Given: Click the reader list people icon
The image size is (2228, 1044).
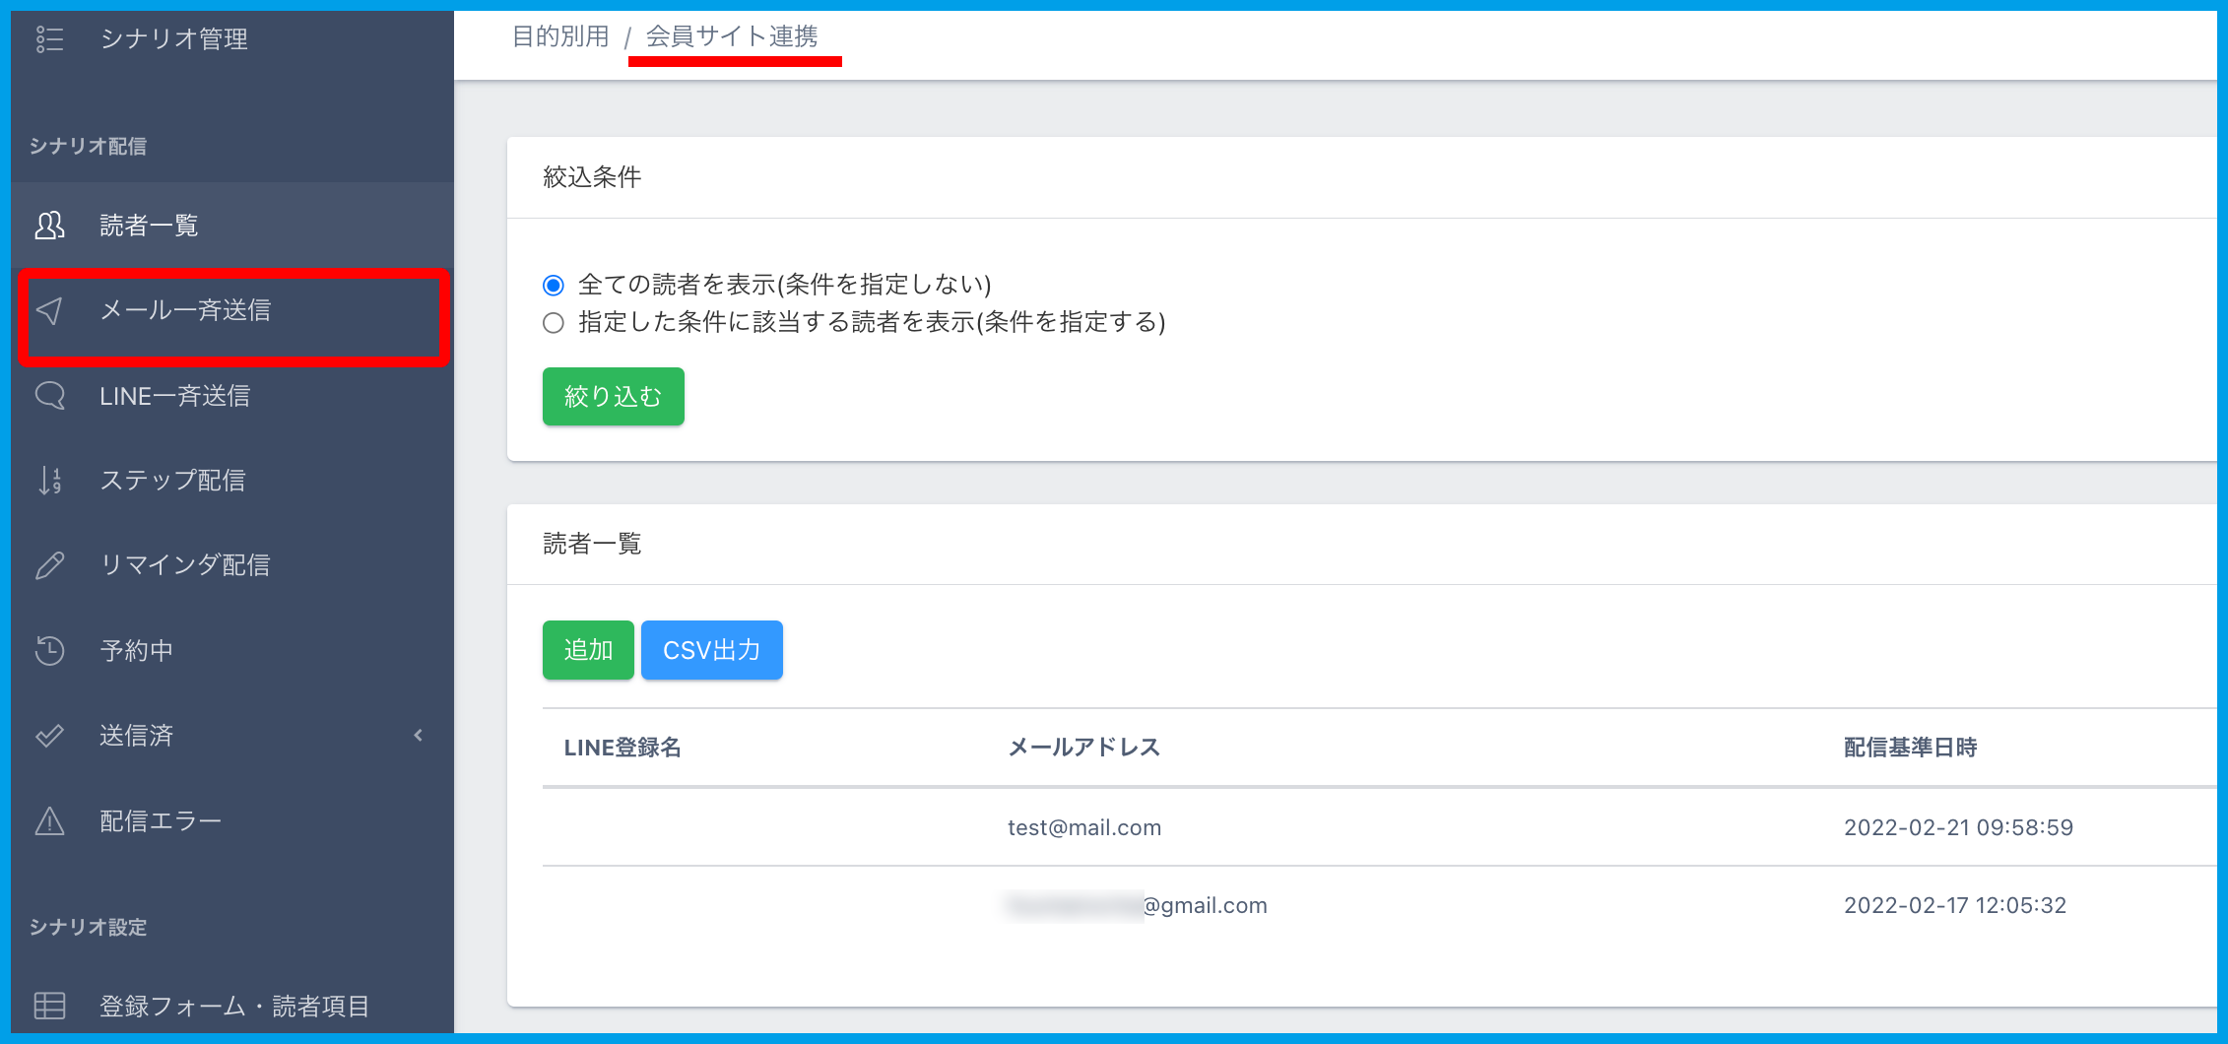Looking at the screenshot, I should (49, 226).
